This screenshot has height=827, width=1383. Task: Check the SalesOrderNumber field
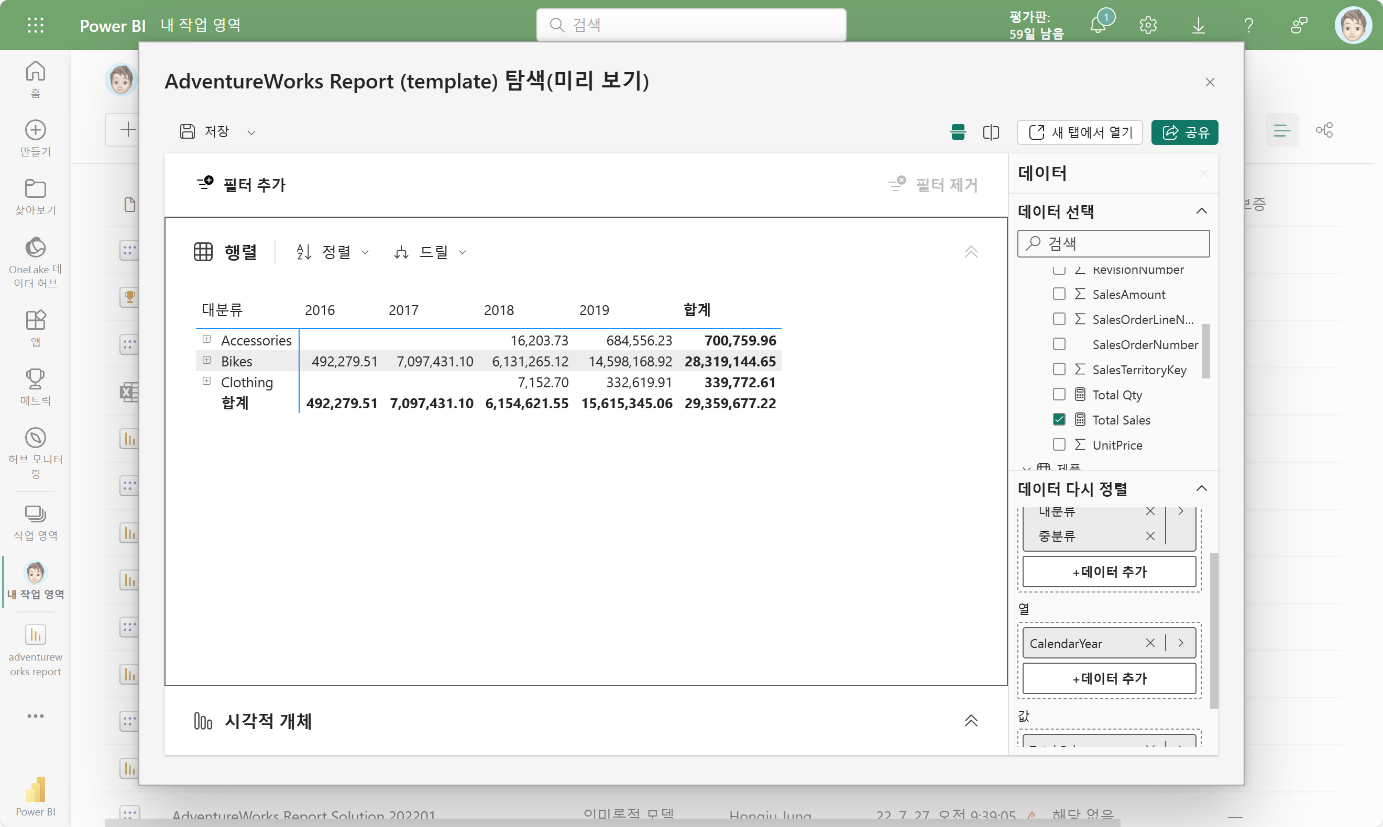tap(1059, 344)
